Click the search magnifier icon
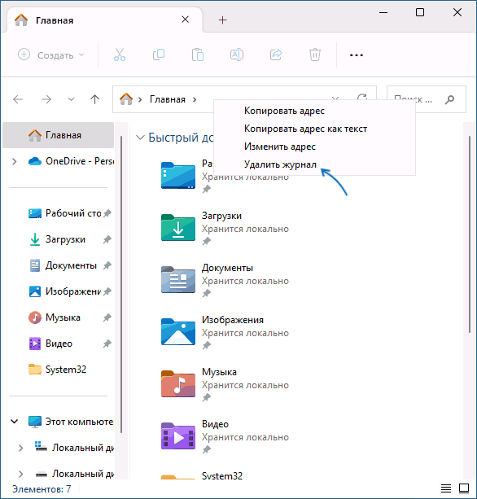 (449, 99)
